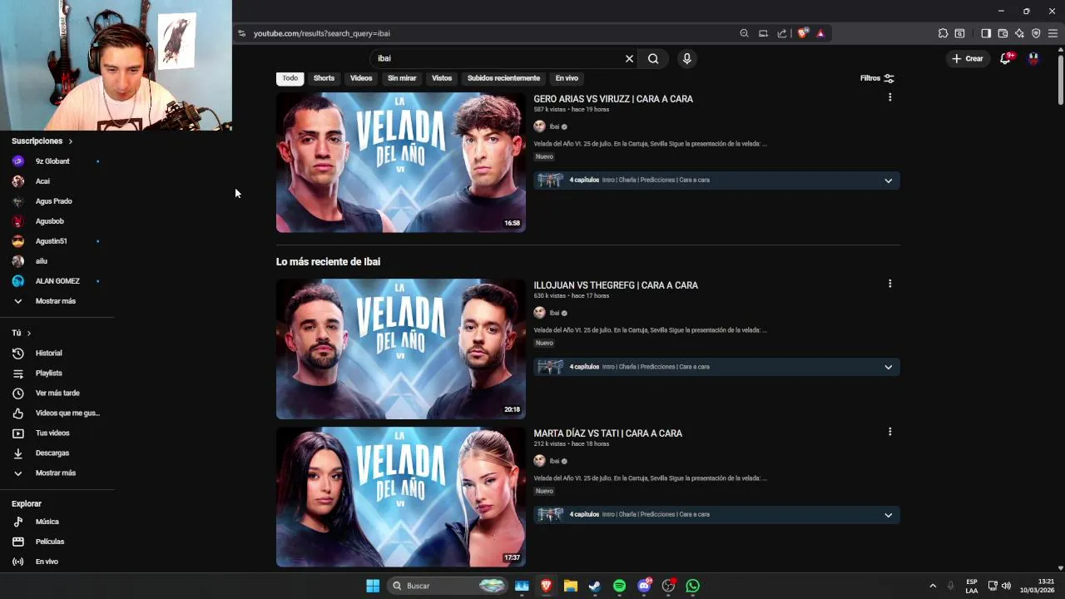The width and height of the screenshot is (1065, 599).
Task: Open browser hamburger main menu
Action: tap(1053, 33)
